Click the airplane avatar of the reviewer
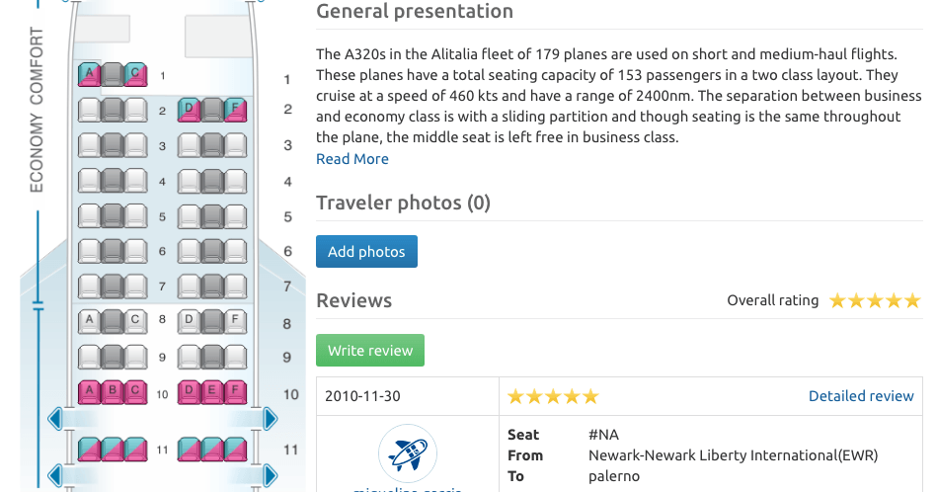 click(407, 453)
